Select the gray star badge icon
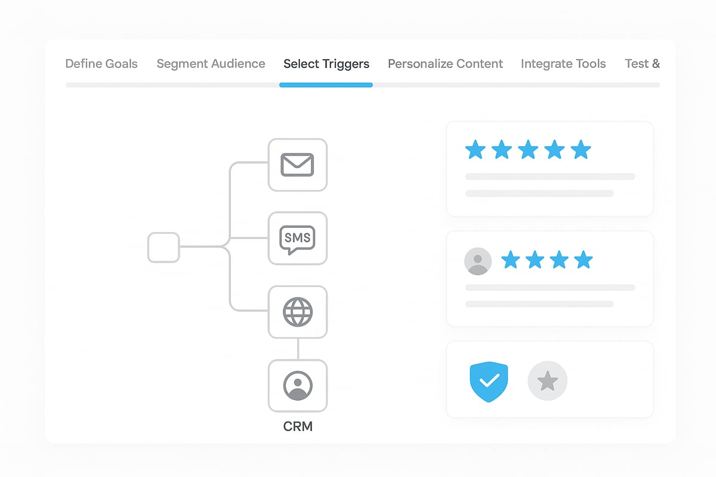Screen dimensions: 716x477 (547, 380)
